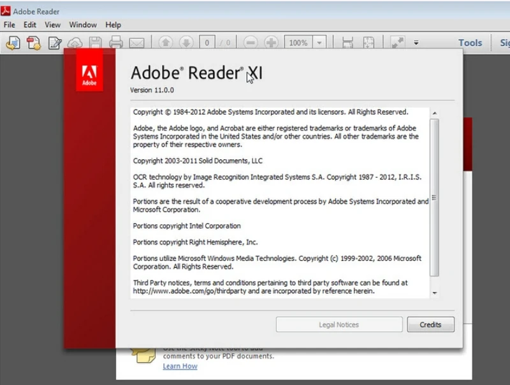
Task: Click the edit document pencil toolbar icon
Action: (x=55, y=43)
